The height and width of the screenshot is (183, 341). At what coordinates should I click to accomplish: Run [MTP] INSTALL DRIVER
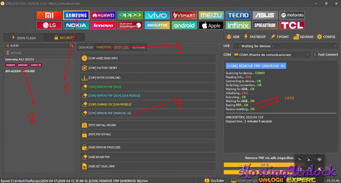[x=148, y=125]
